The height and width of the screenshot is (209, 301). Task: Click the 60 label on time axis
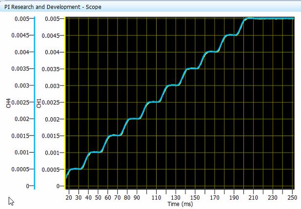pyautogui.click(x=108, y=197)
